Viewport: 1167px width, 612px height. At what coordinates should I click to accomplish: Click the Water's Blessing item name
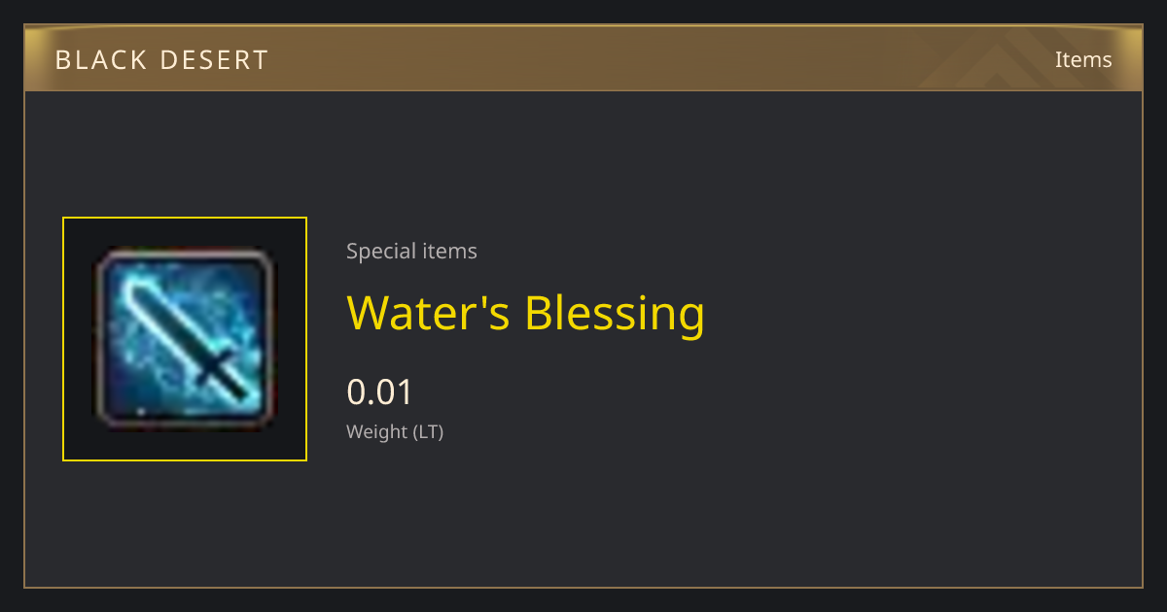(525, 312)
